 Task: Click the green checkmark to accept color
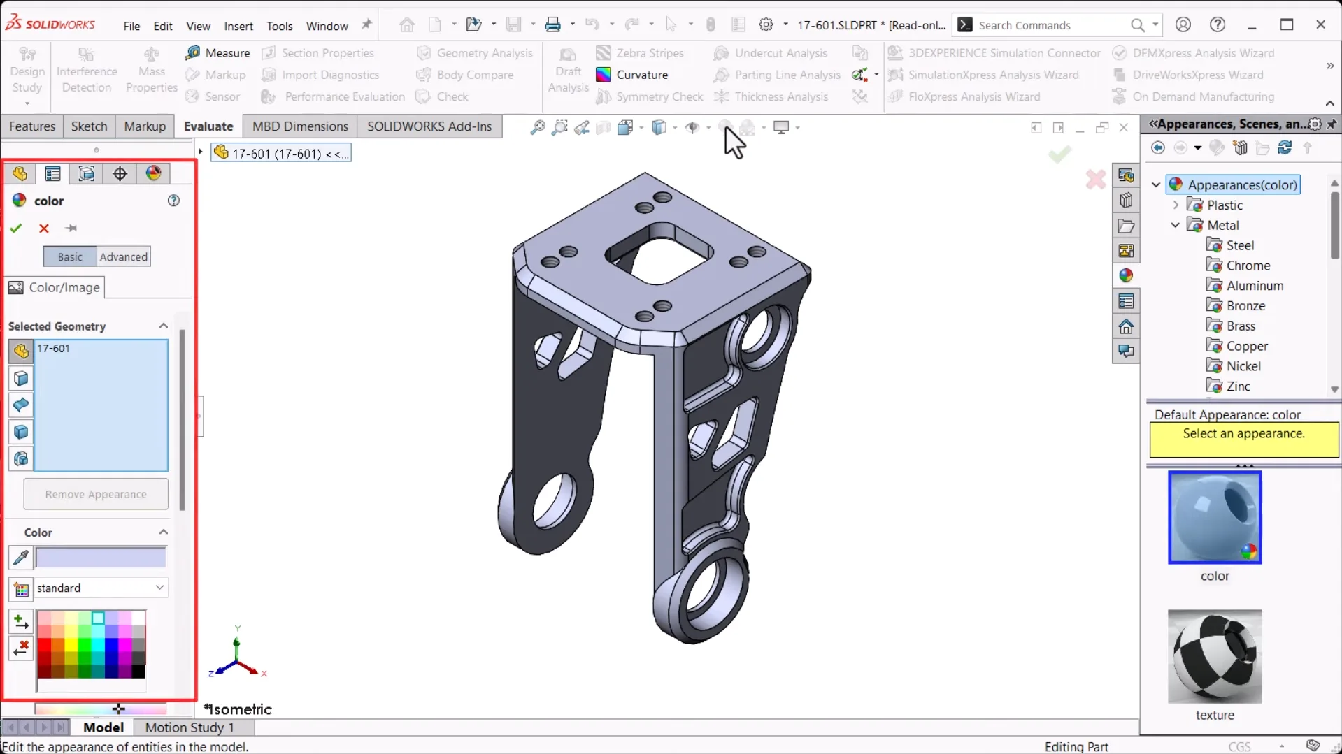click(16, 228)
